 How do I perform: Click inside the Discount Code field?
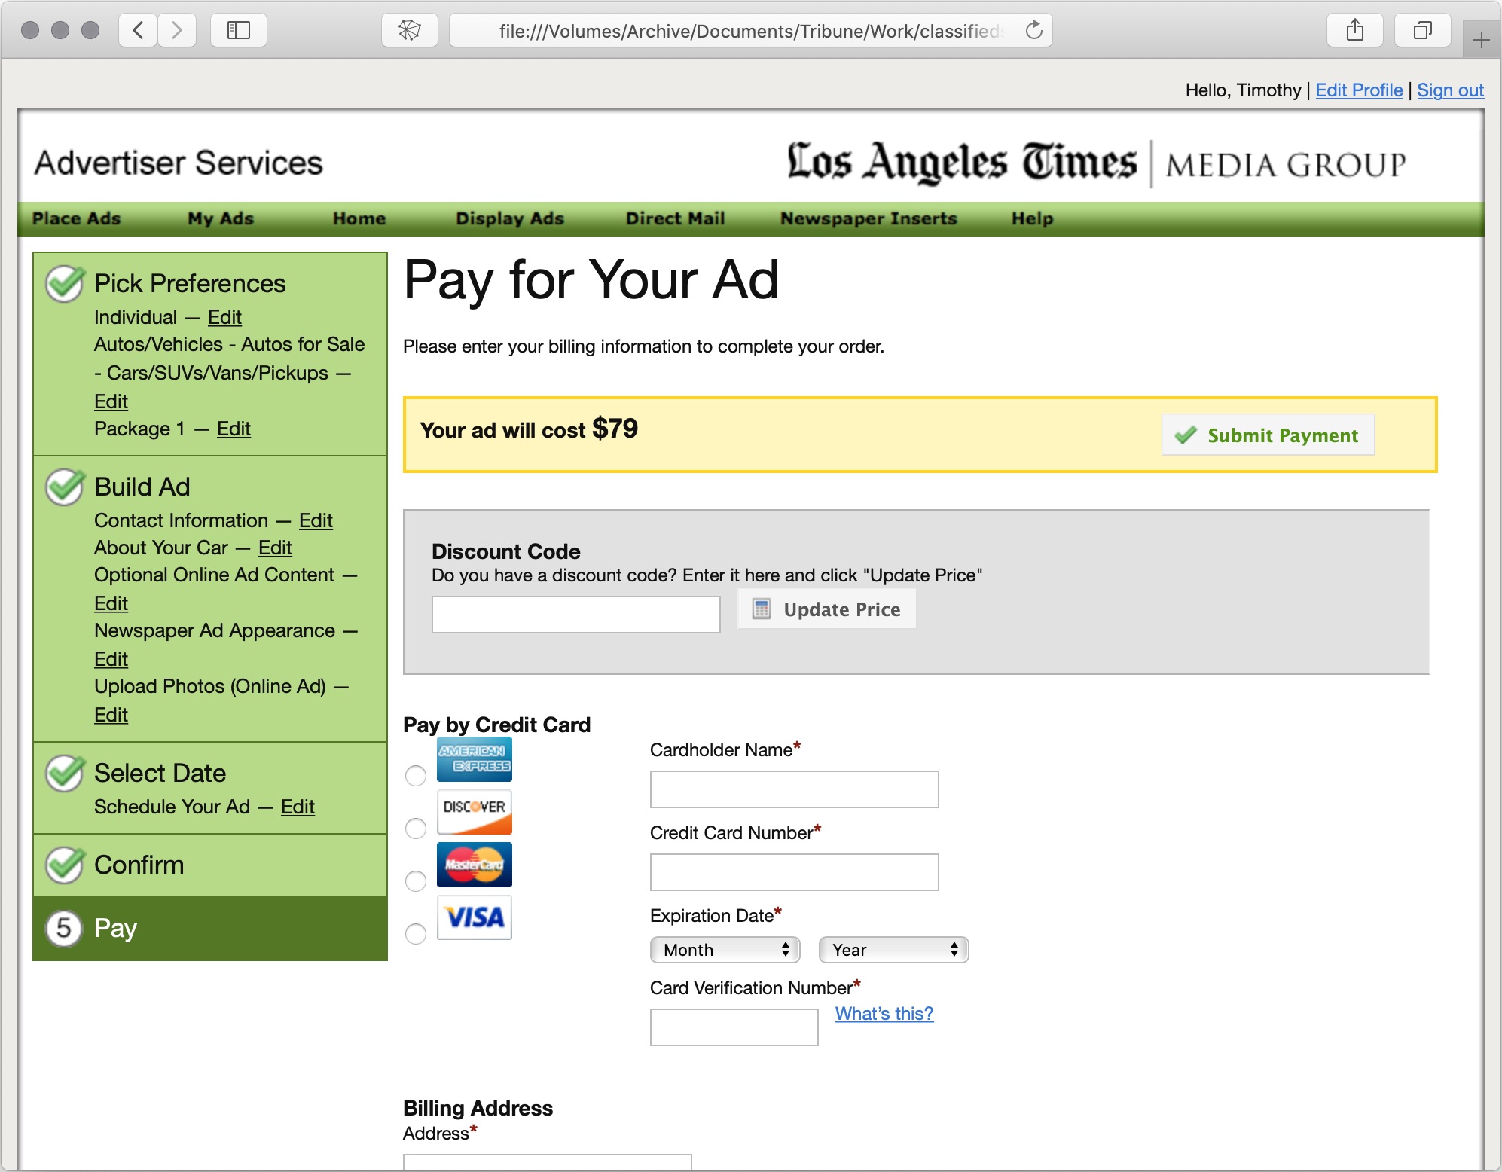pos(575,614)
